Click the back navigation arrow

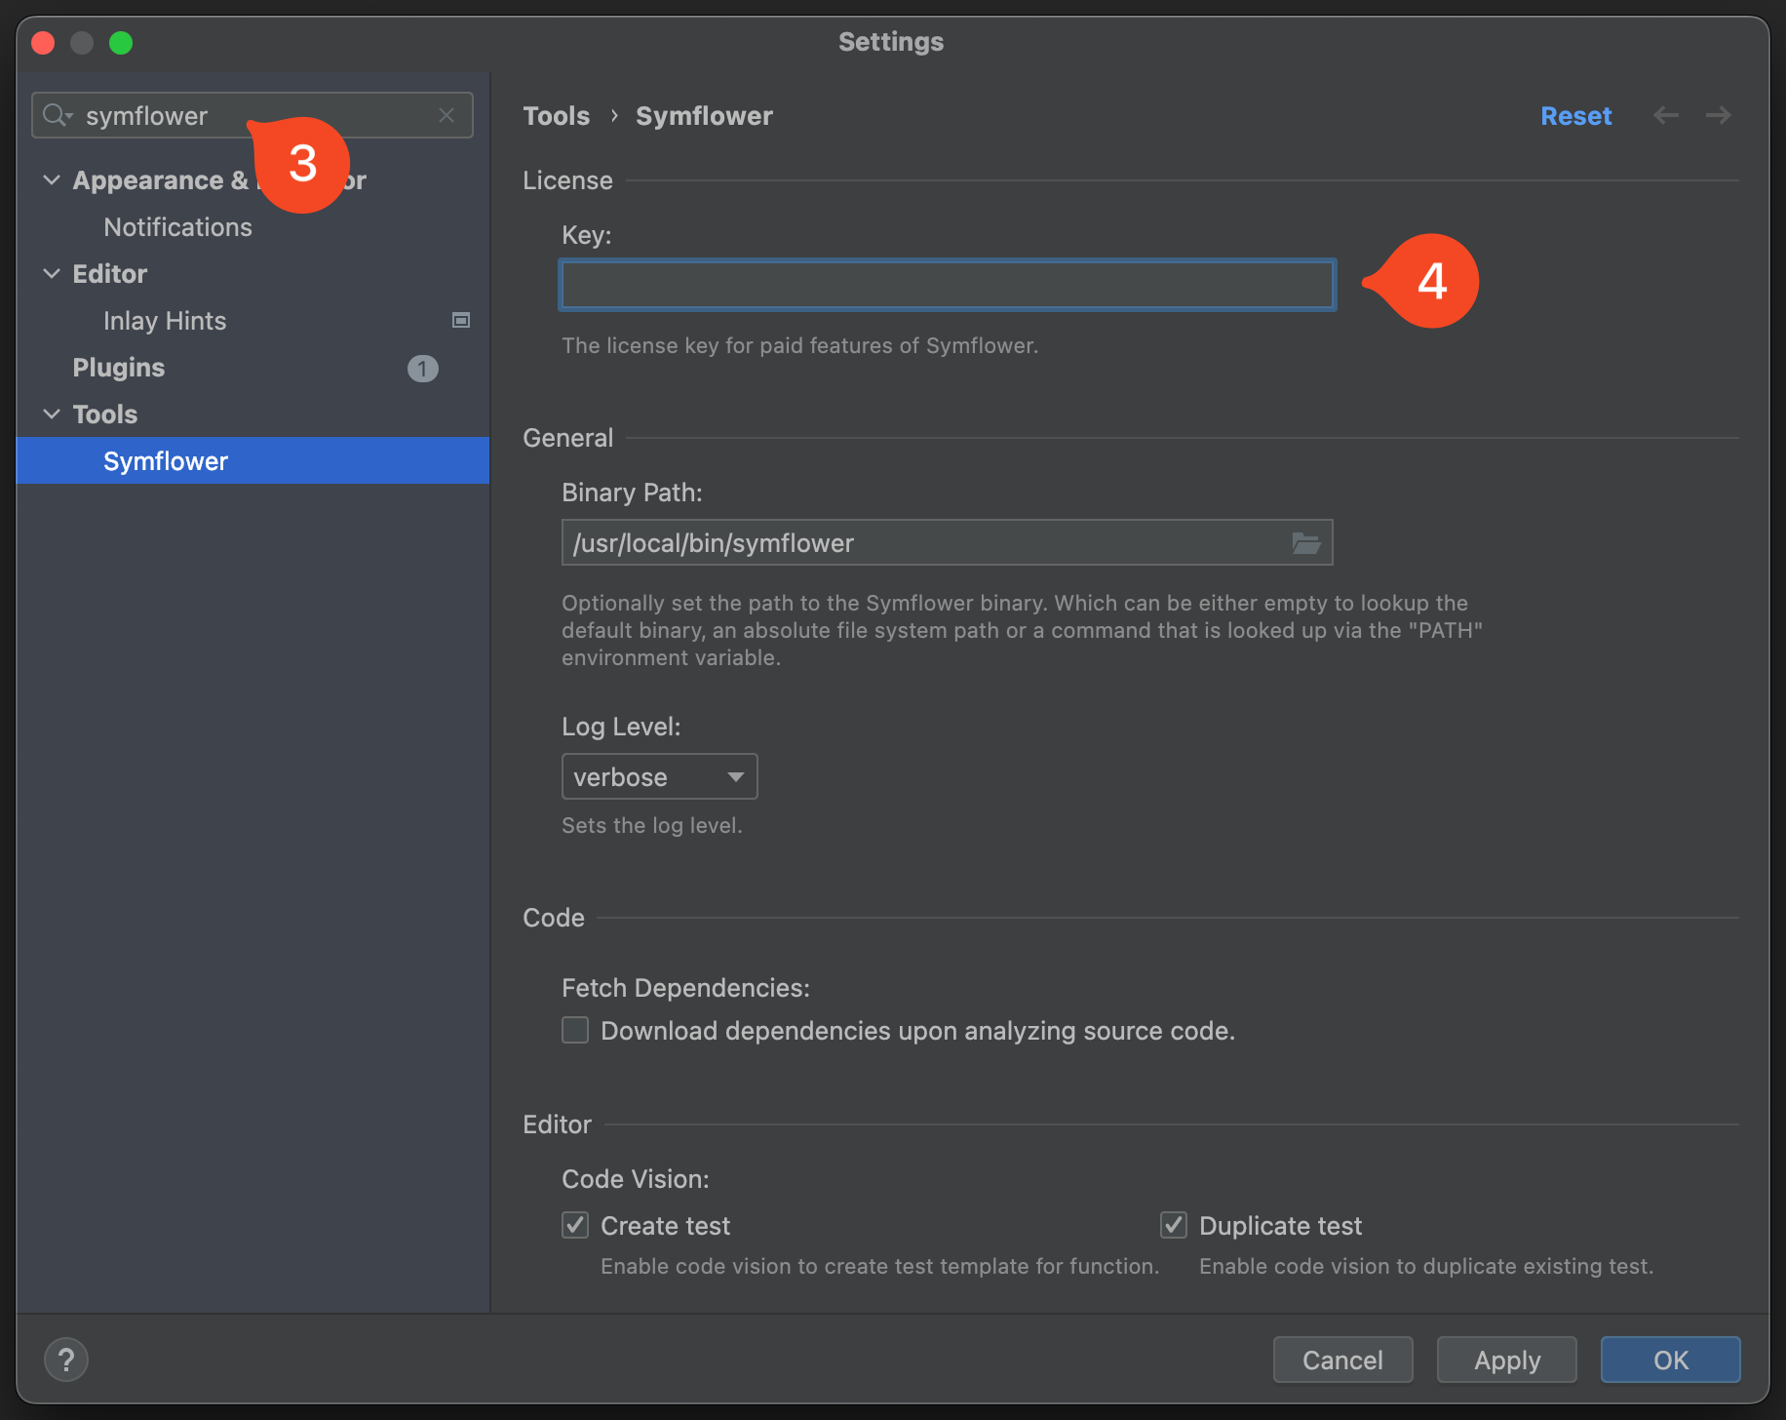click(x=1666, y=115)
